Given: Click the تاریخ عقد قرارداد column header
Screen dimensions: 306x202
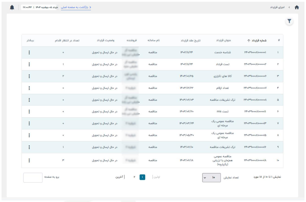Looking at the screenshot, I should click(191, 40).
